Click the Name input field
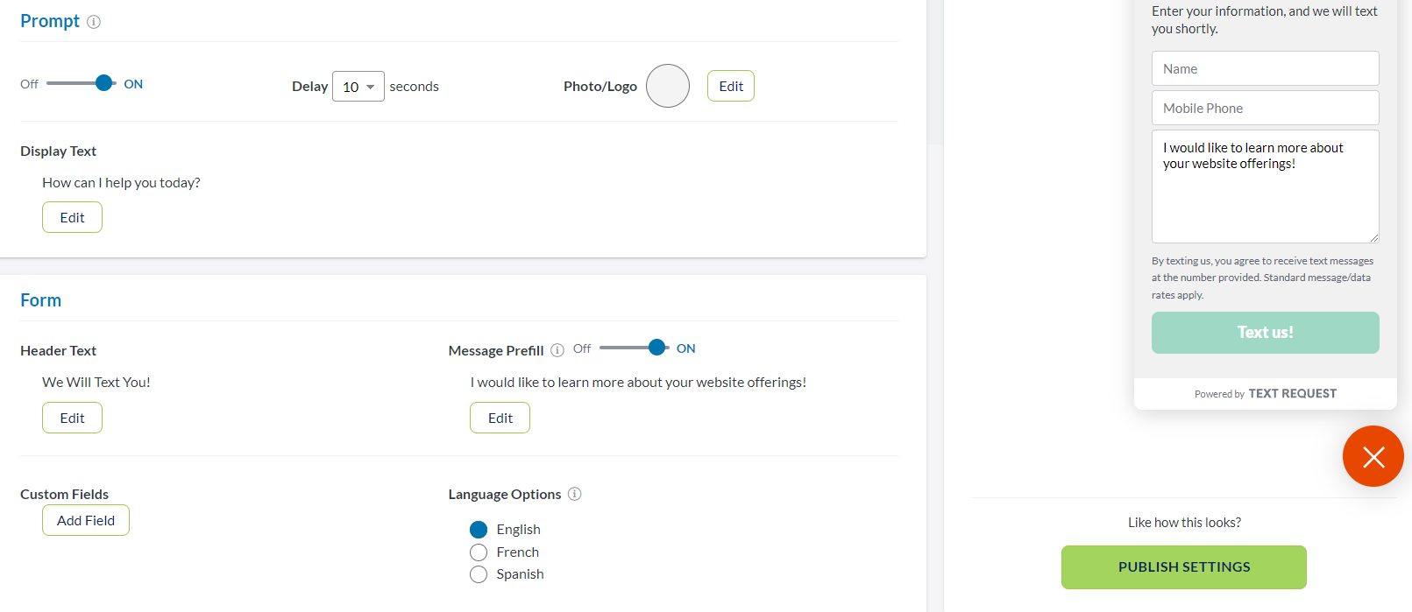The image size is (1412, 612). [x=1265, y=68]
